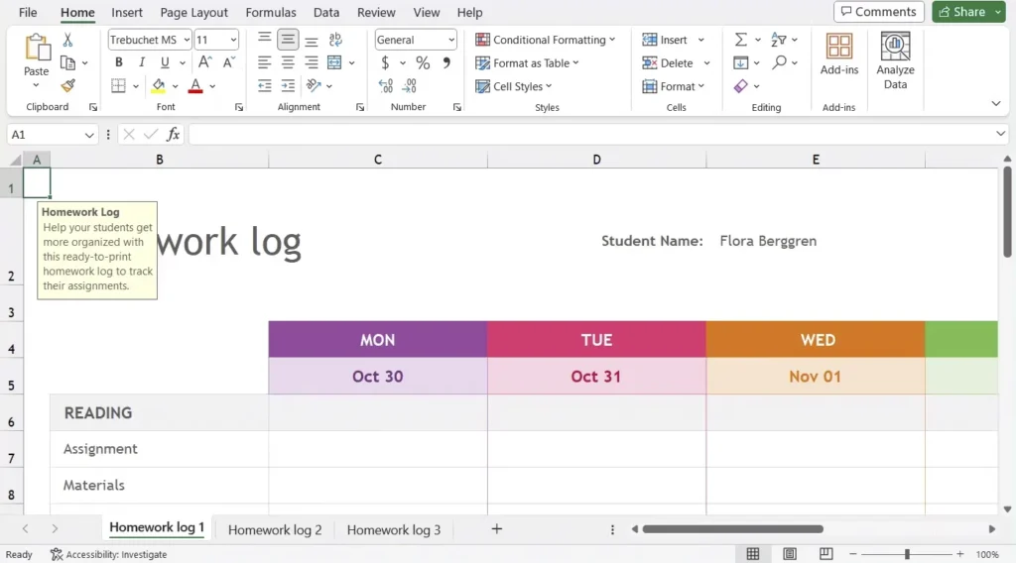Click the AutoSum sigma icon
Viewport: 1016px width, 563px height.
click(741, 40)
